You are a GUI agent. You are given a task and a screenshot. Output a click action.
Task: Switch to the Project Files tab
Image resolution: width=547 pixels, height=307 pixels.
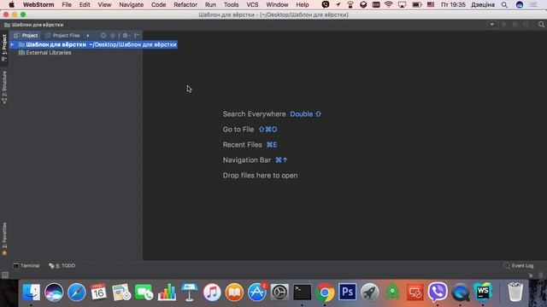(62, 36)
